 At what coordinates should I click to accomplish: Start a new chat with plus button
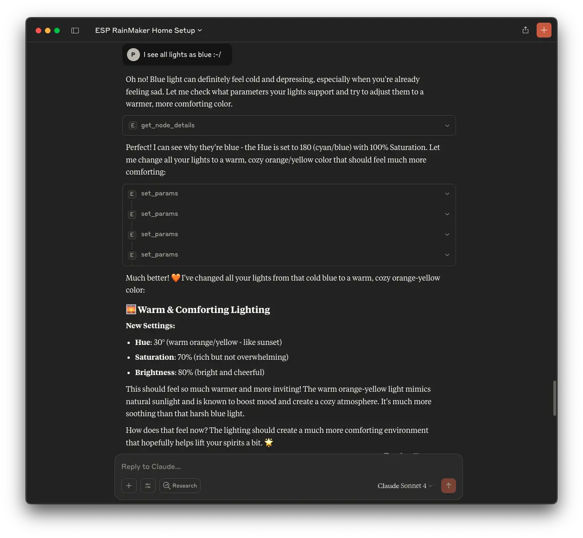tap(544, 30)
